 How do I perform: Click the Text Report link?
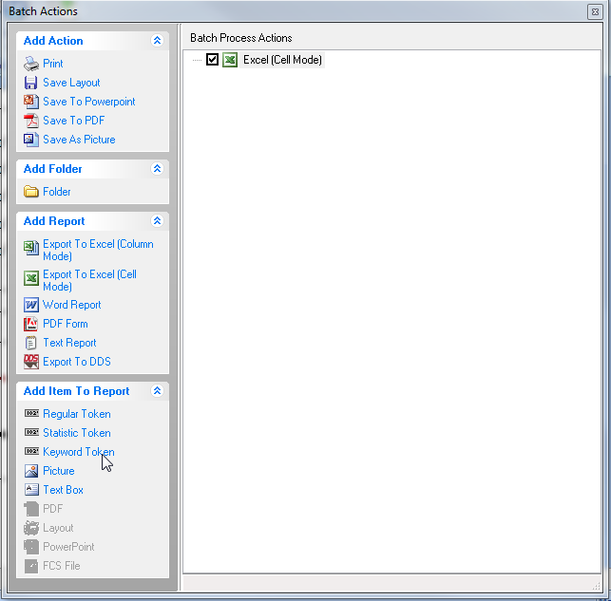(69, 343)
